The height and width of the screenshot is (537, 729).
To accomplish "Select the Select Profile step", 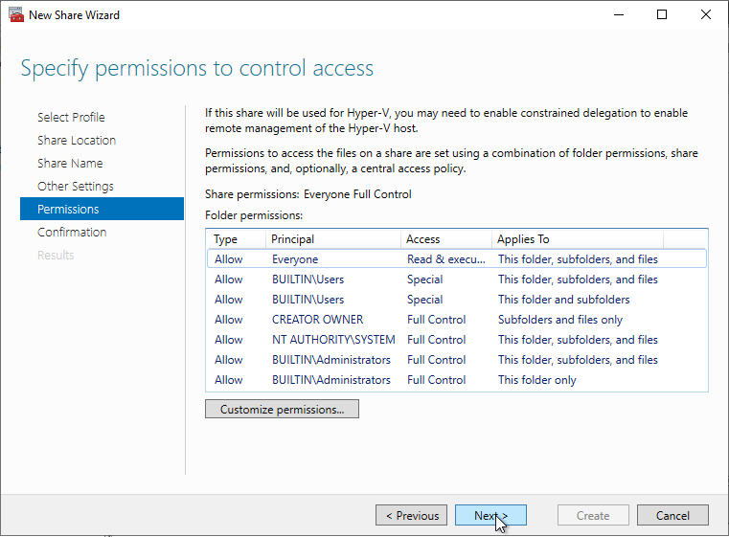I will pyautogui.click(x=71, y=117).
